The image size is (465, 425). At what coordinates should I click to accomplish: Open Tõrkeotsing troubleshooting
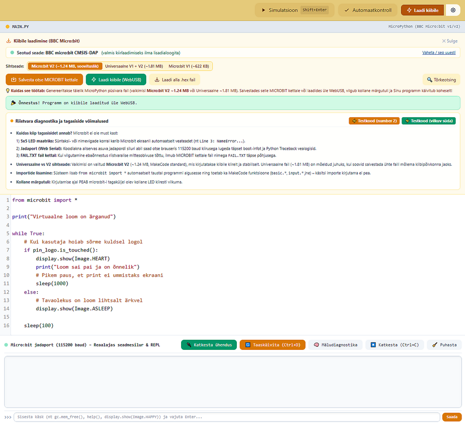(x=441, y=79)
